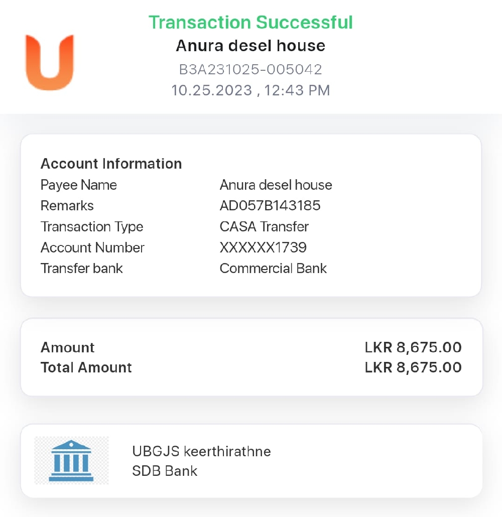Image resolution: width=502 pixels, height=517 pixels.
Task: Click sender name UBGJS keerthirathne
Action: point(201,451)
